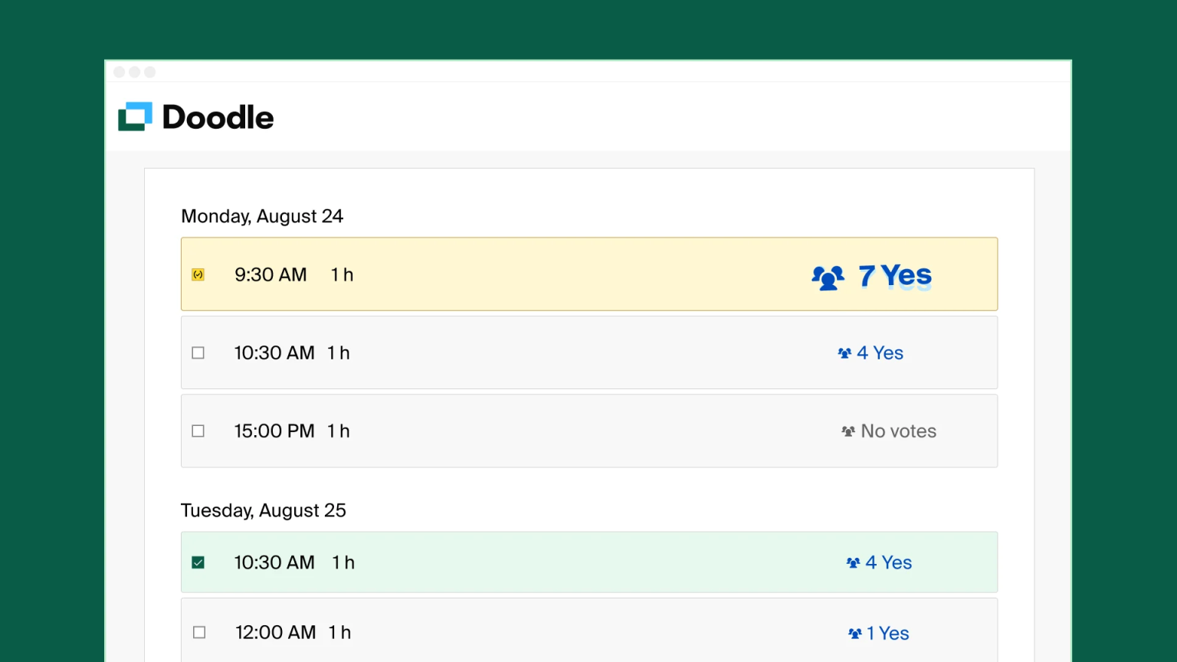
Task: Select the highlighted 9:30 AM time slot
Action: click(536, 274)
